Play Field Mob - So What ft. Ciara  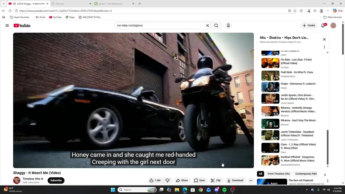pos(292,75)
